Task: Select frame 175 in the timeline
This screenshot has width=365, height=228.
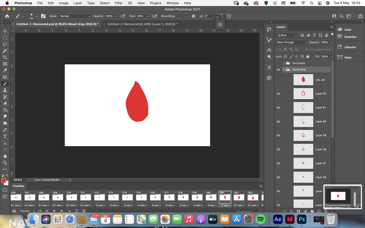Action: coord(141,197)
